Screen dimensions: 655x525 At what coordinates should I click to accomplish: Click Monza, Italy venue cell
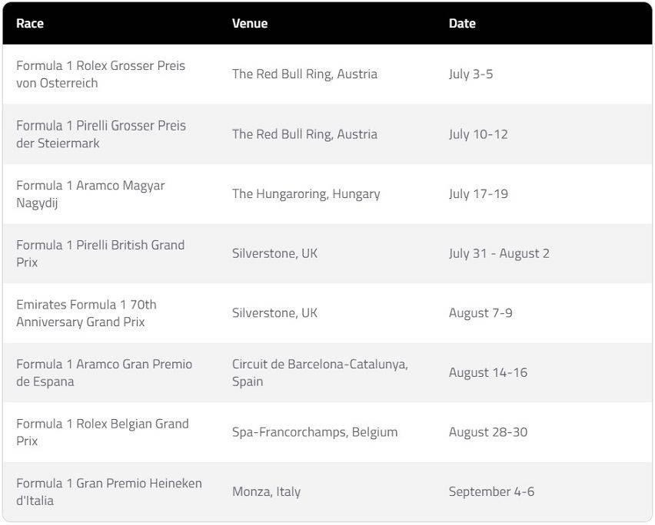coord(267,492)
